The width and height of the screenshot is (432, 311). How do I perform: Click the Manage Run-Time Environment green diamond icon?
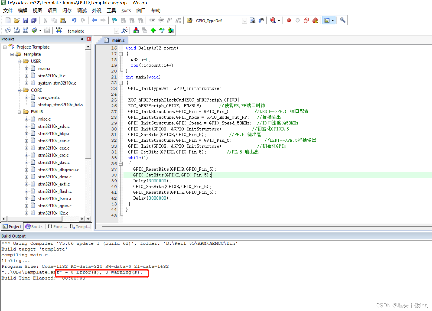click(x=153, y=30)
